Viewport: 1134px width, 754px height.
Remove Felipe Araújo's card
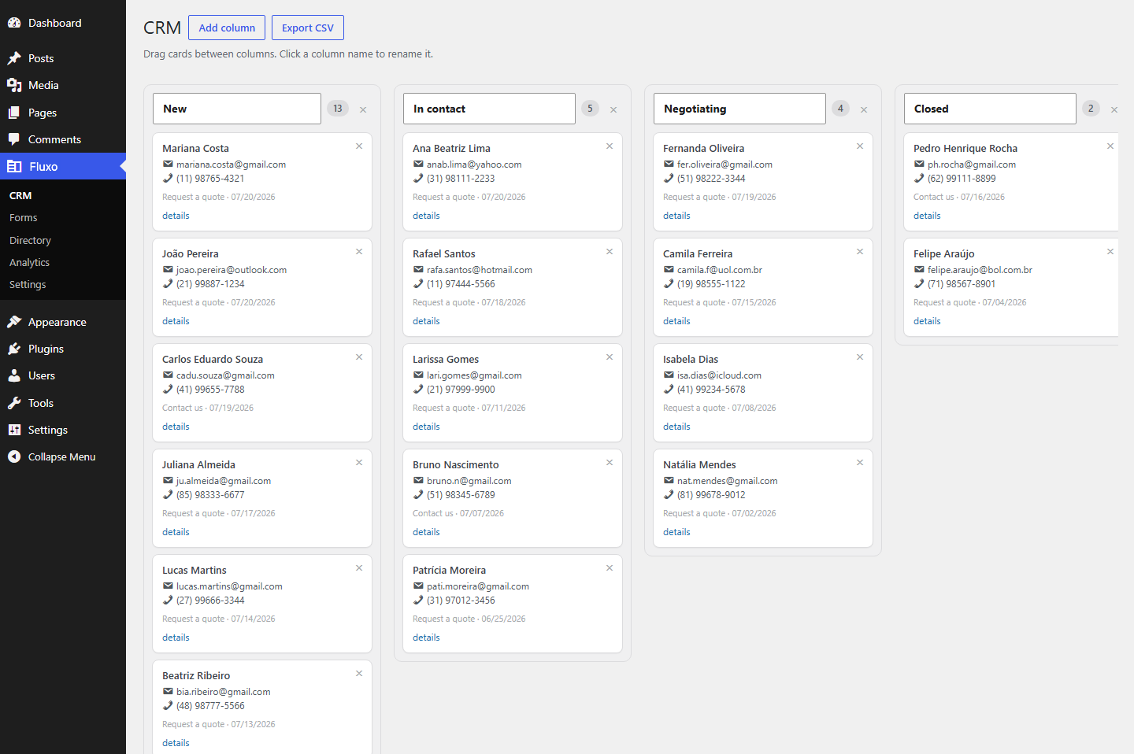tap(1110, 252)
